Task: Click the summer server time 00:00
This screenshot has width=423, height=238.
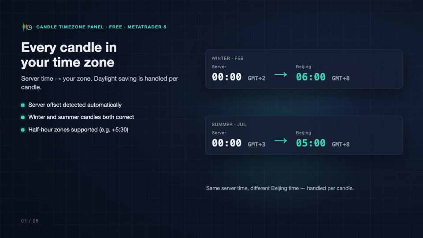Action: 226,143
